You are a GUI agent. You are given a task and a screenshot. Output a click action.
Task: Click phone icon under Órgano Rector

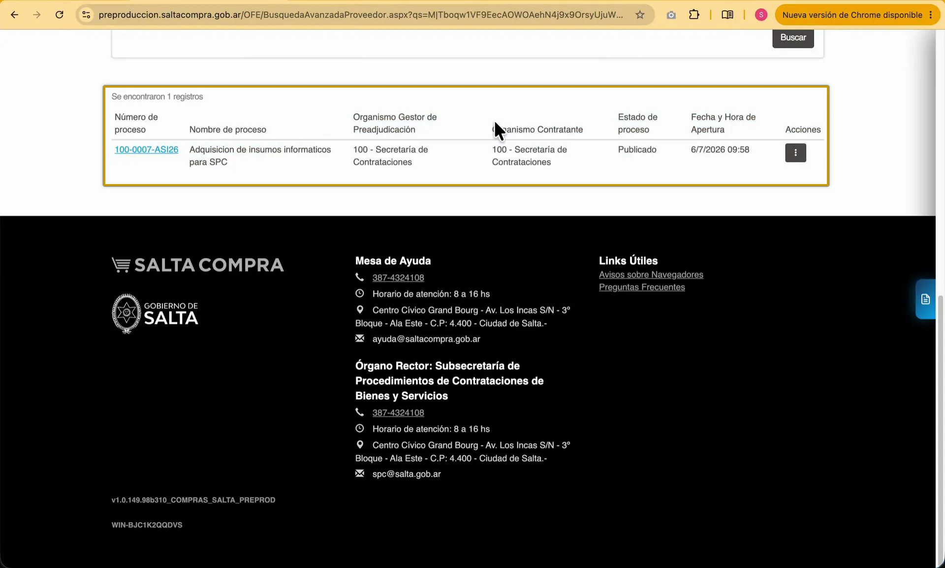click(x=360, y=412)
